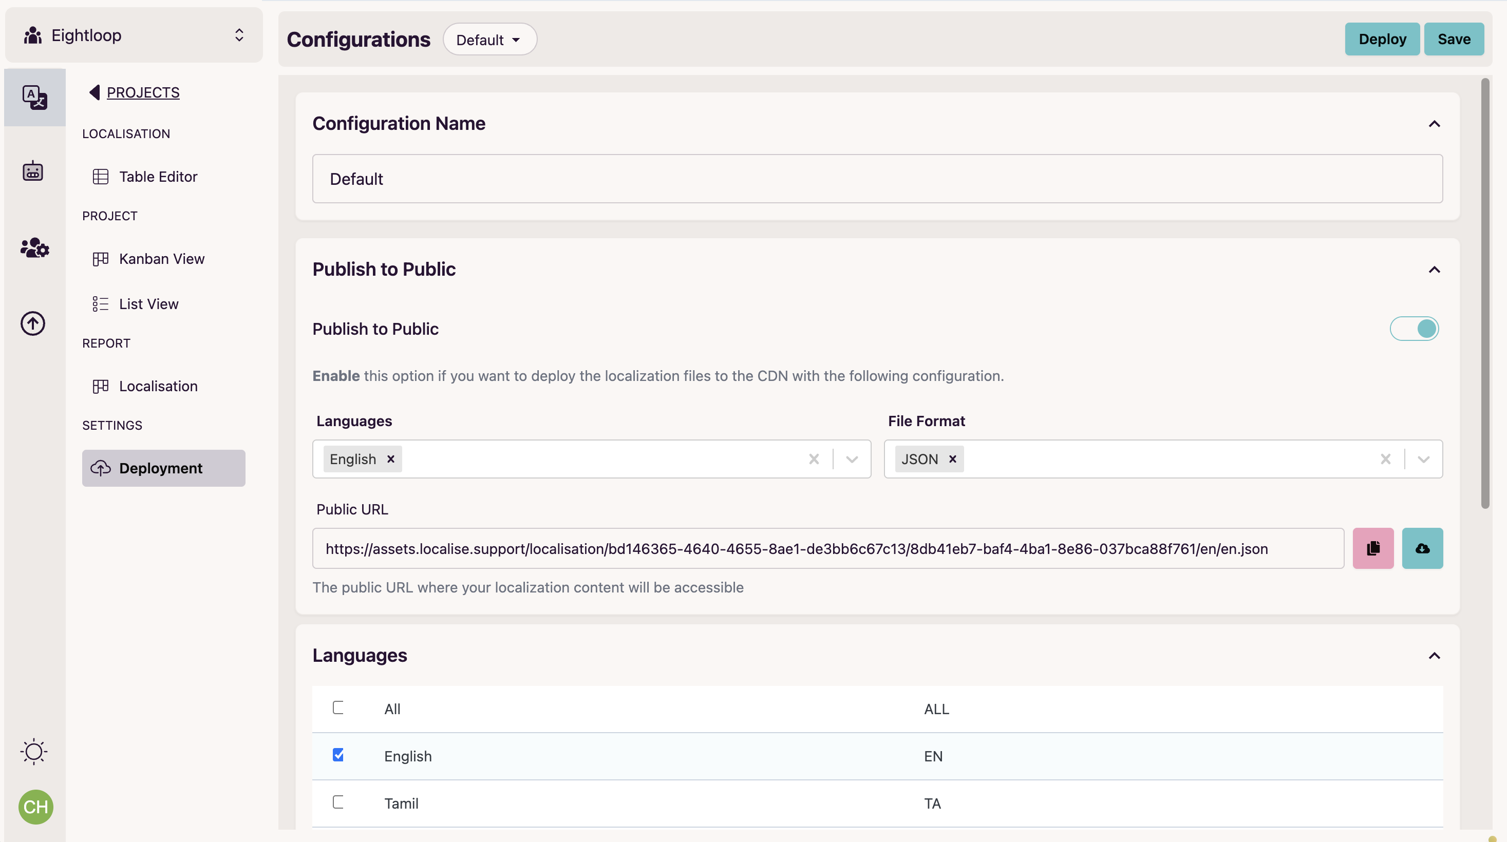Open team management via the people-gear icon
The image size is (1507, 842).
coord(34,248)
